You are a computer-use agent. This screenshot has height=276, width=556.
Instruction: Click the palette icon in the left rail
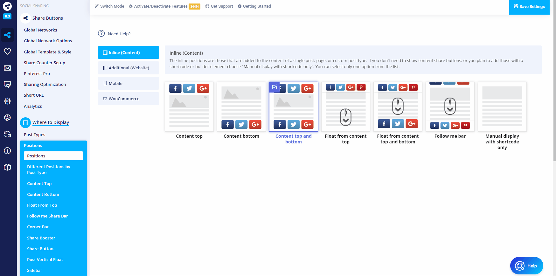coord(7,118)
